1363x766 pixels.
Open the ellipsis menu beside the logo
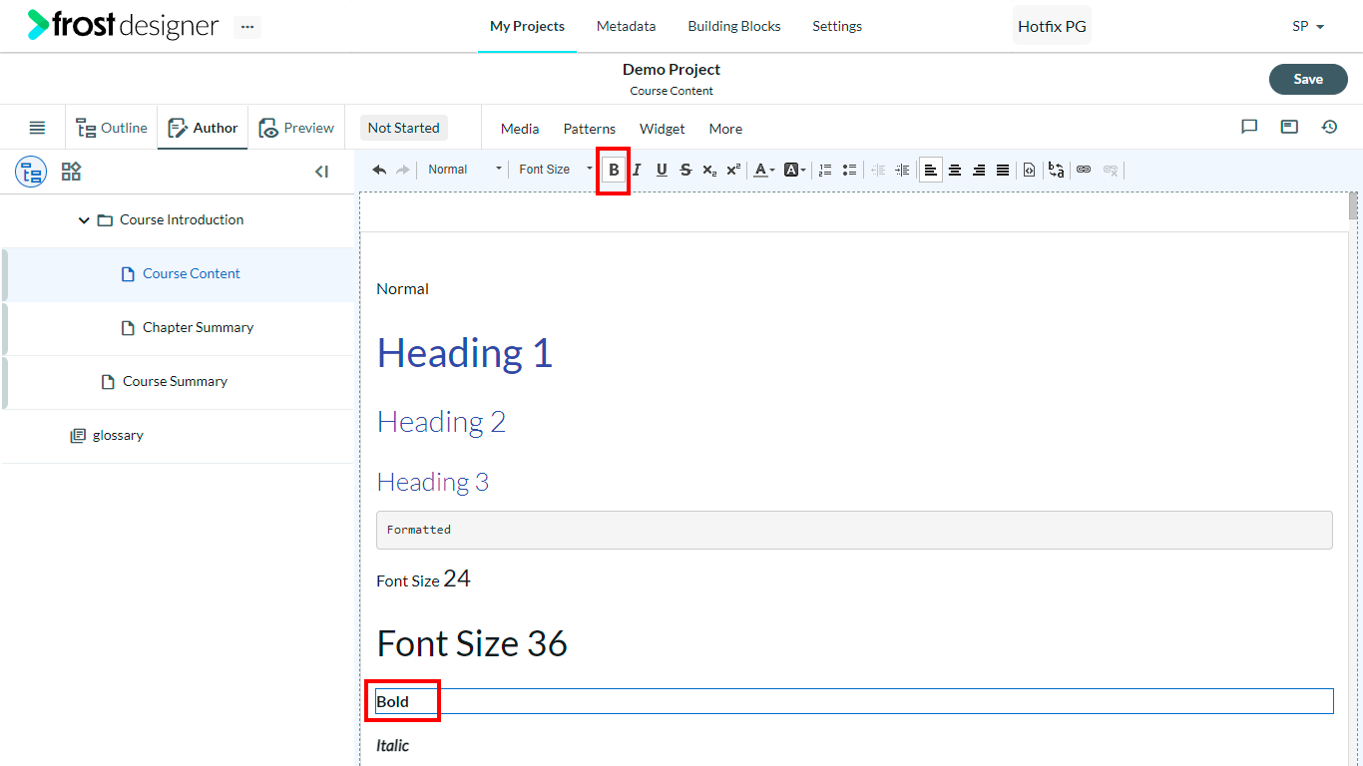point(247,27)
